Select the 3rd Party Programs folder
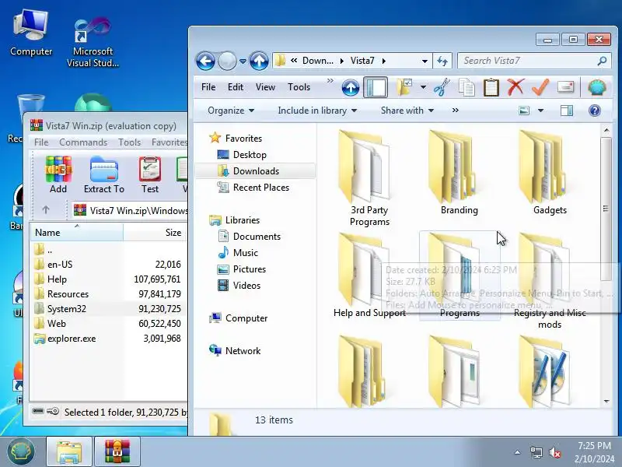Viewport: 622px width, 467px height. pos(369,178)
